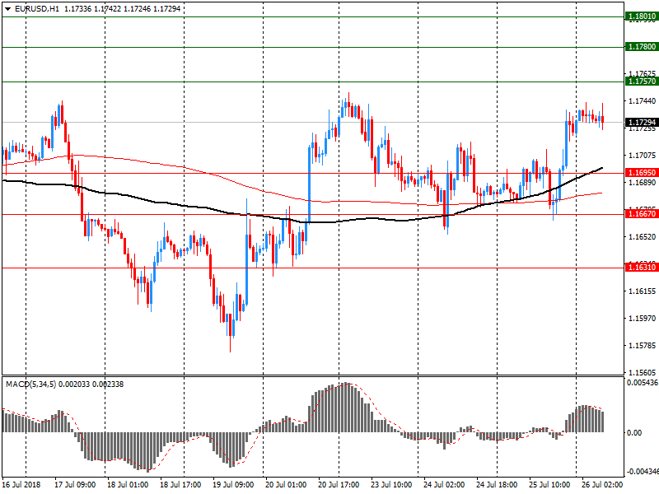Click the 16 Jul 2018 date label

pos(21,485)
